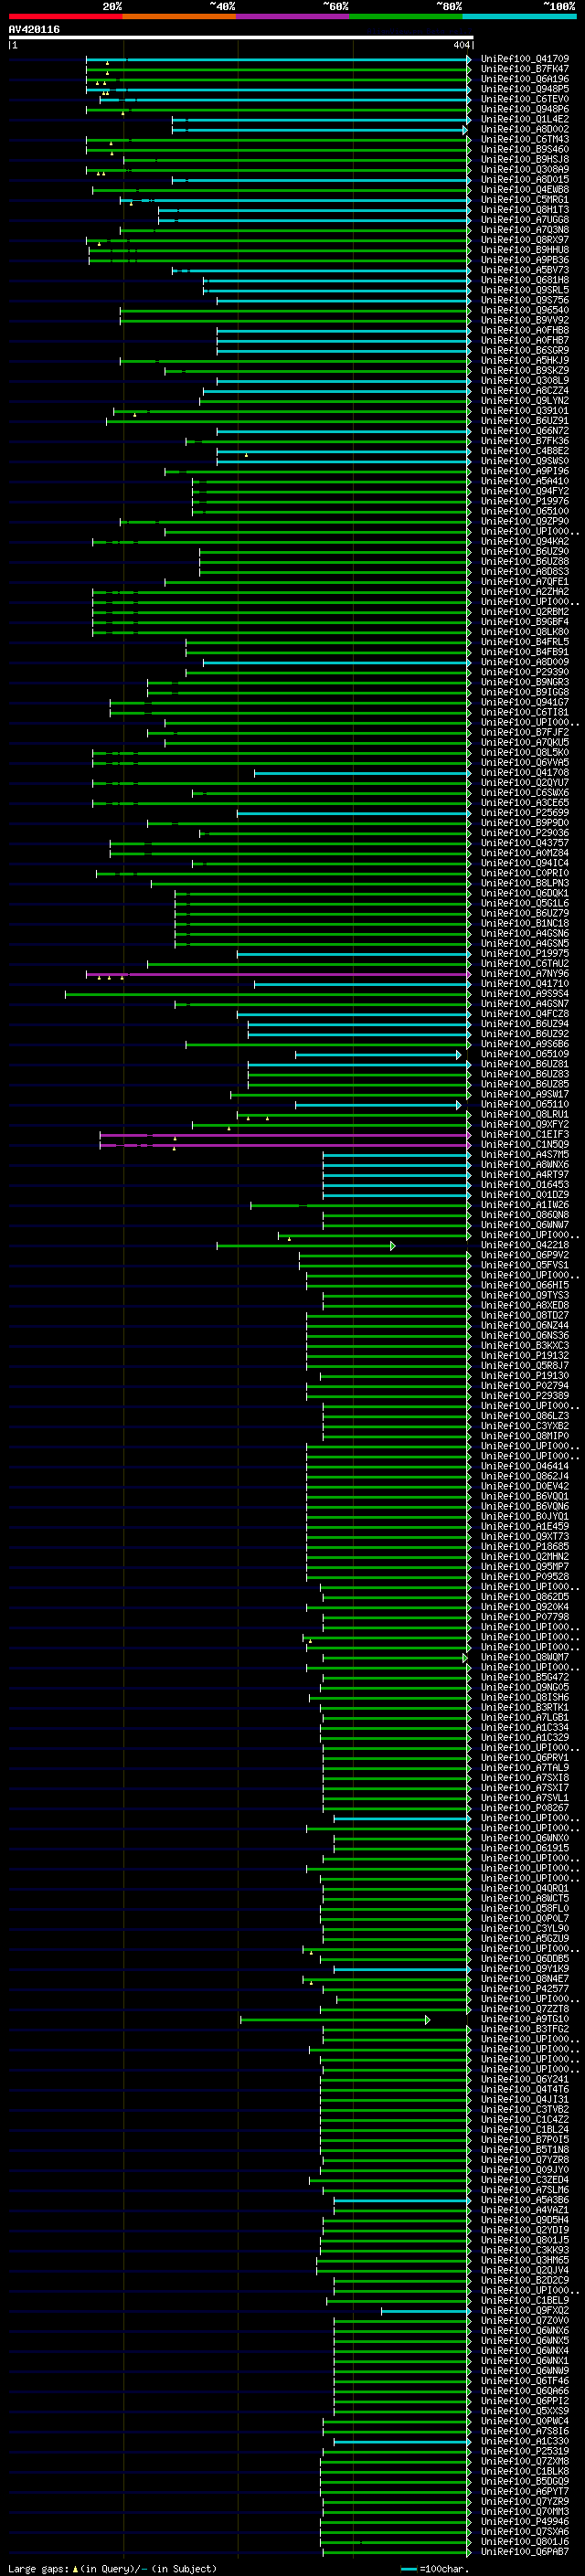Screen dimensions: 585x2576
Task: Click the cyan ~100% identity legend segment
Action: 519,16
